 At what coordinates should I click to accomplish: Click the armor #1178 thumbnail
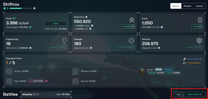coord(142,71)
